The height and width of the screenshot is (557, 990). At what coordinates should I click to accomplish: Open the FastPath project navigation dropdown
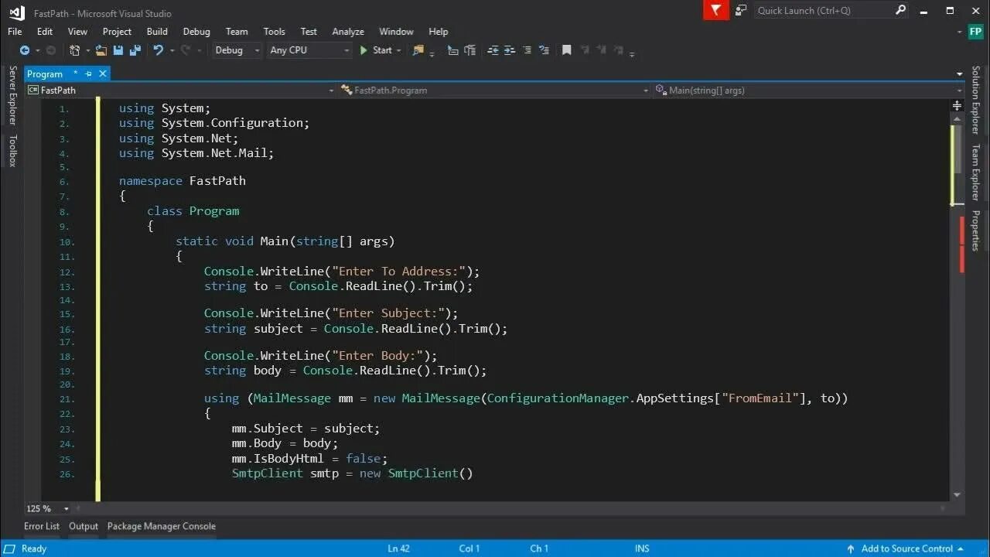click(181, 91)
